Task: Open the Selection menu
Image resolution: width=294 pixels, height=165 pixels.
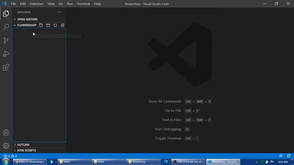Action: click(36, 4)
